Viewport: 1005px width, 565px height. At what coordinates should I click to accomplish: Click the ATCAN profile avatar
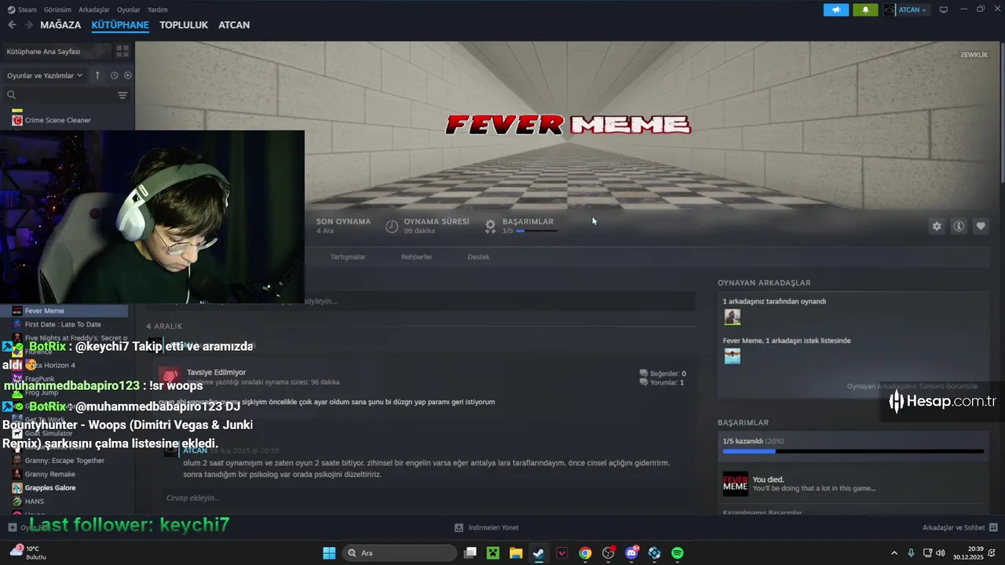click(x=890, y=9)
